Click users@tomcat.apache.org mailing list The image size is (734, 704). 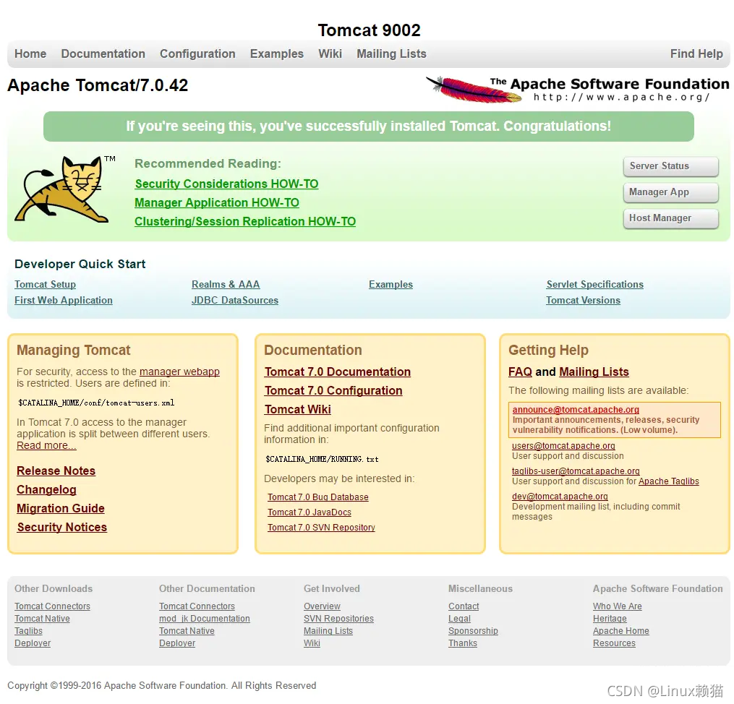tap(563, 446)
